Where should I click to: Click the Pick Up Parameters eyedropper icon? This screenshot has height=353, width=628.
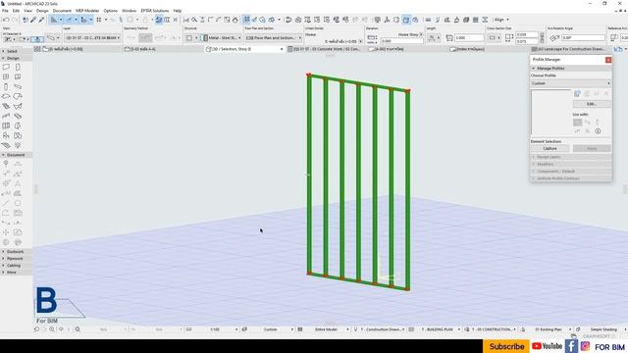tap(33, 20)
